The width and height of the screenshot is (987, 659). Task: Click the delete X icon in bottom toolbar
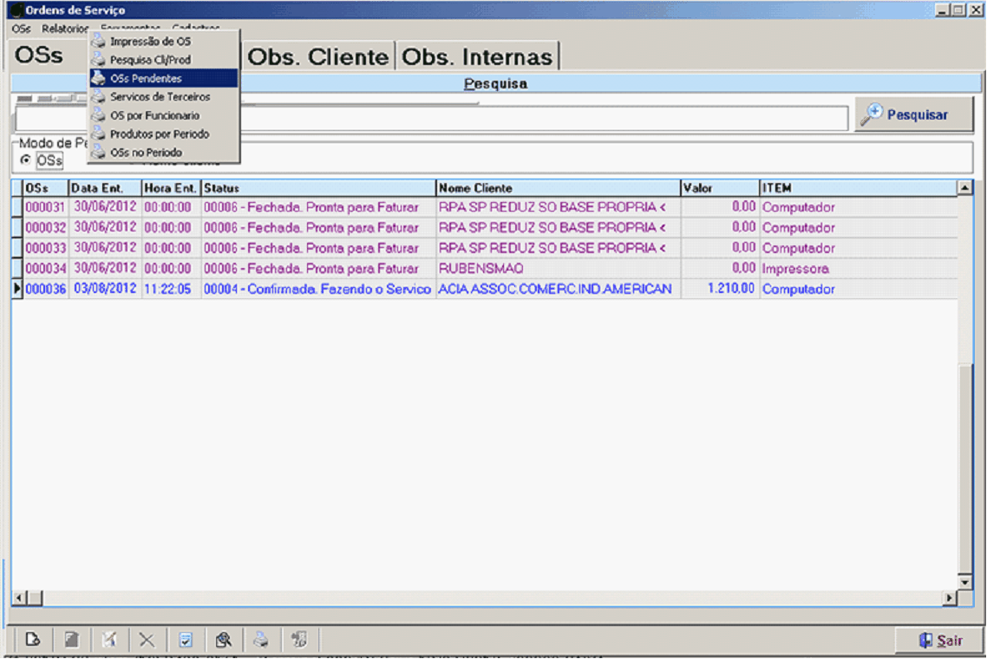pyautogui.click(x=147, y=640)
